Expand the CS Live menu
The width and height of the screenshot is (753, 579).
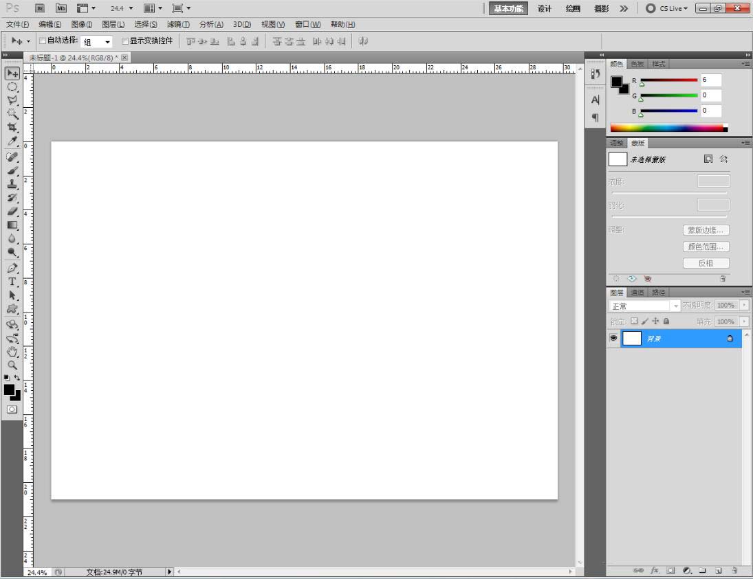tap(668, 8)
